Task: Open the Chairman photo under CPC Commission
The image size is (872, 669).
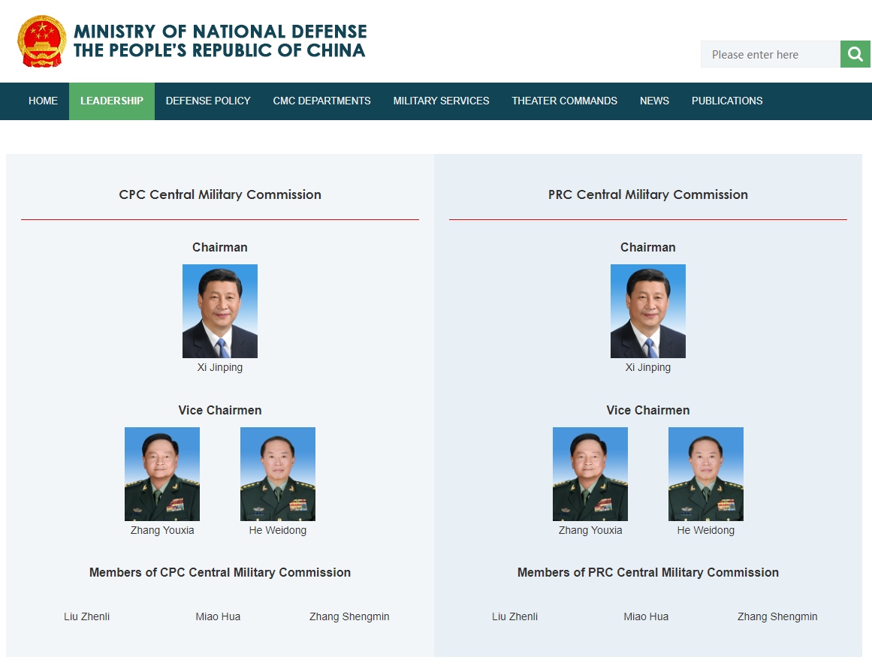Action: (x=220, y=311)
